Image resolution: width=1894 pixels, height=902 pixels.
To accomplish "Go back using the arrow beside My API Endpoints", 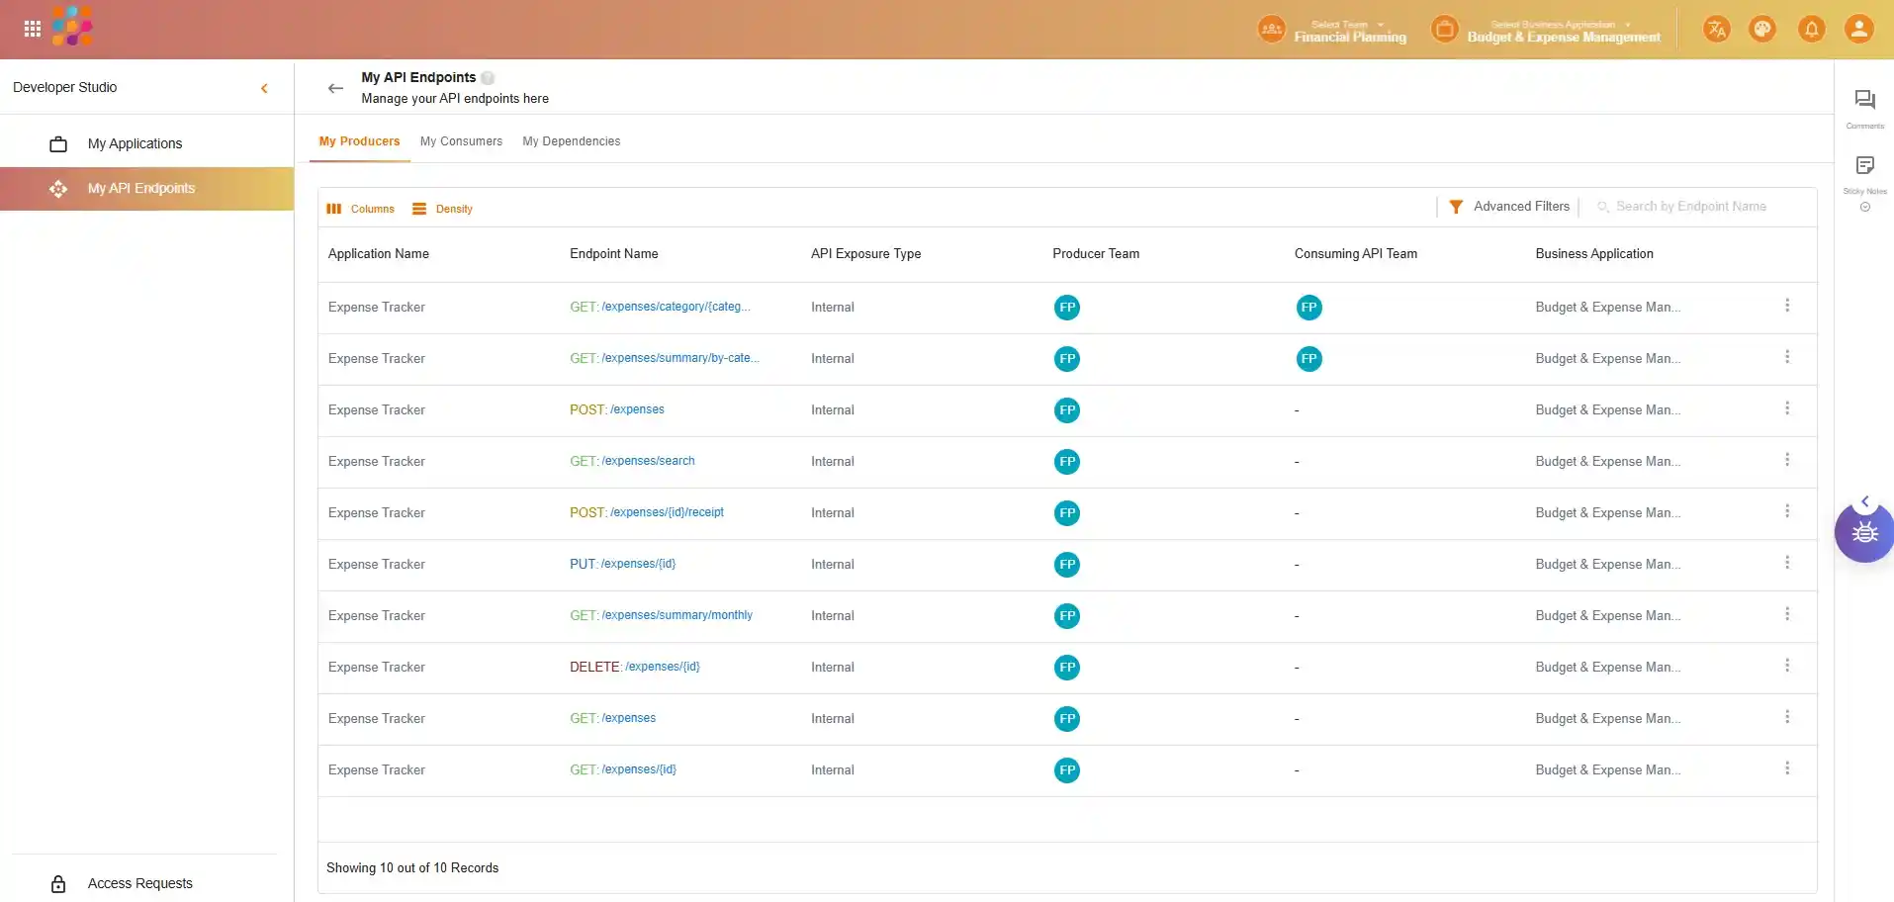I will tap(335, 88).
